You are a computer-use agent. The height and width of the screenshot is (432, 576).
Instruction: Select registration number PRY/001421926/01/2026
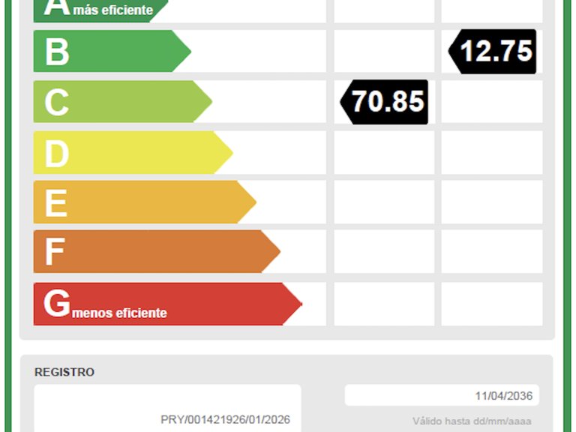[225, 419]
